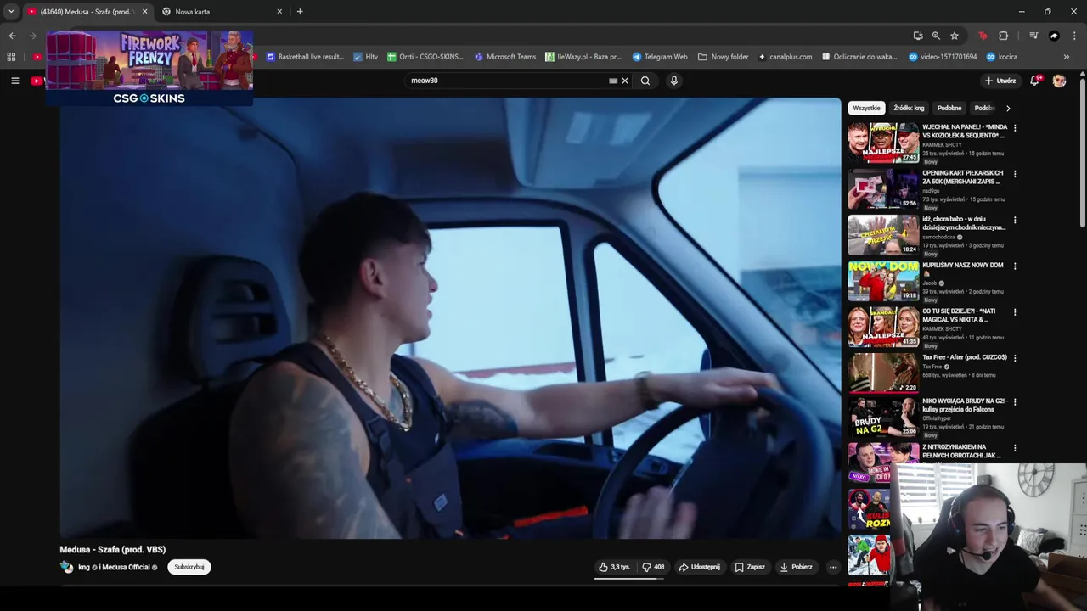Bookmark this page with the star icon
Image resolution: width=1087 pixels, height=611 pixels.
click(955, 36)
